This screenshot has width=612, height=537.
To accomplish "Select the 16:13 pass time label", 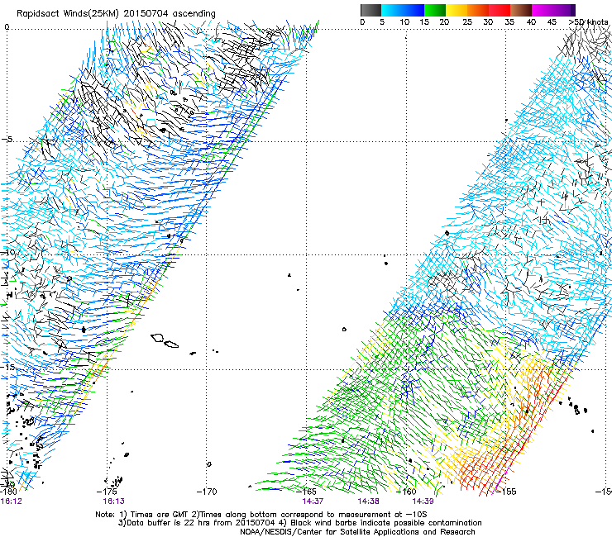I will point(113,501).
